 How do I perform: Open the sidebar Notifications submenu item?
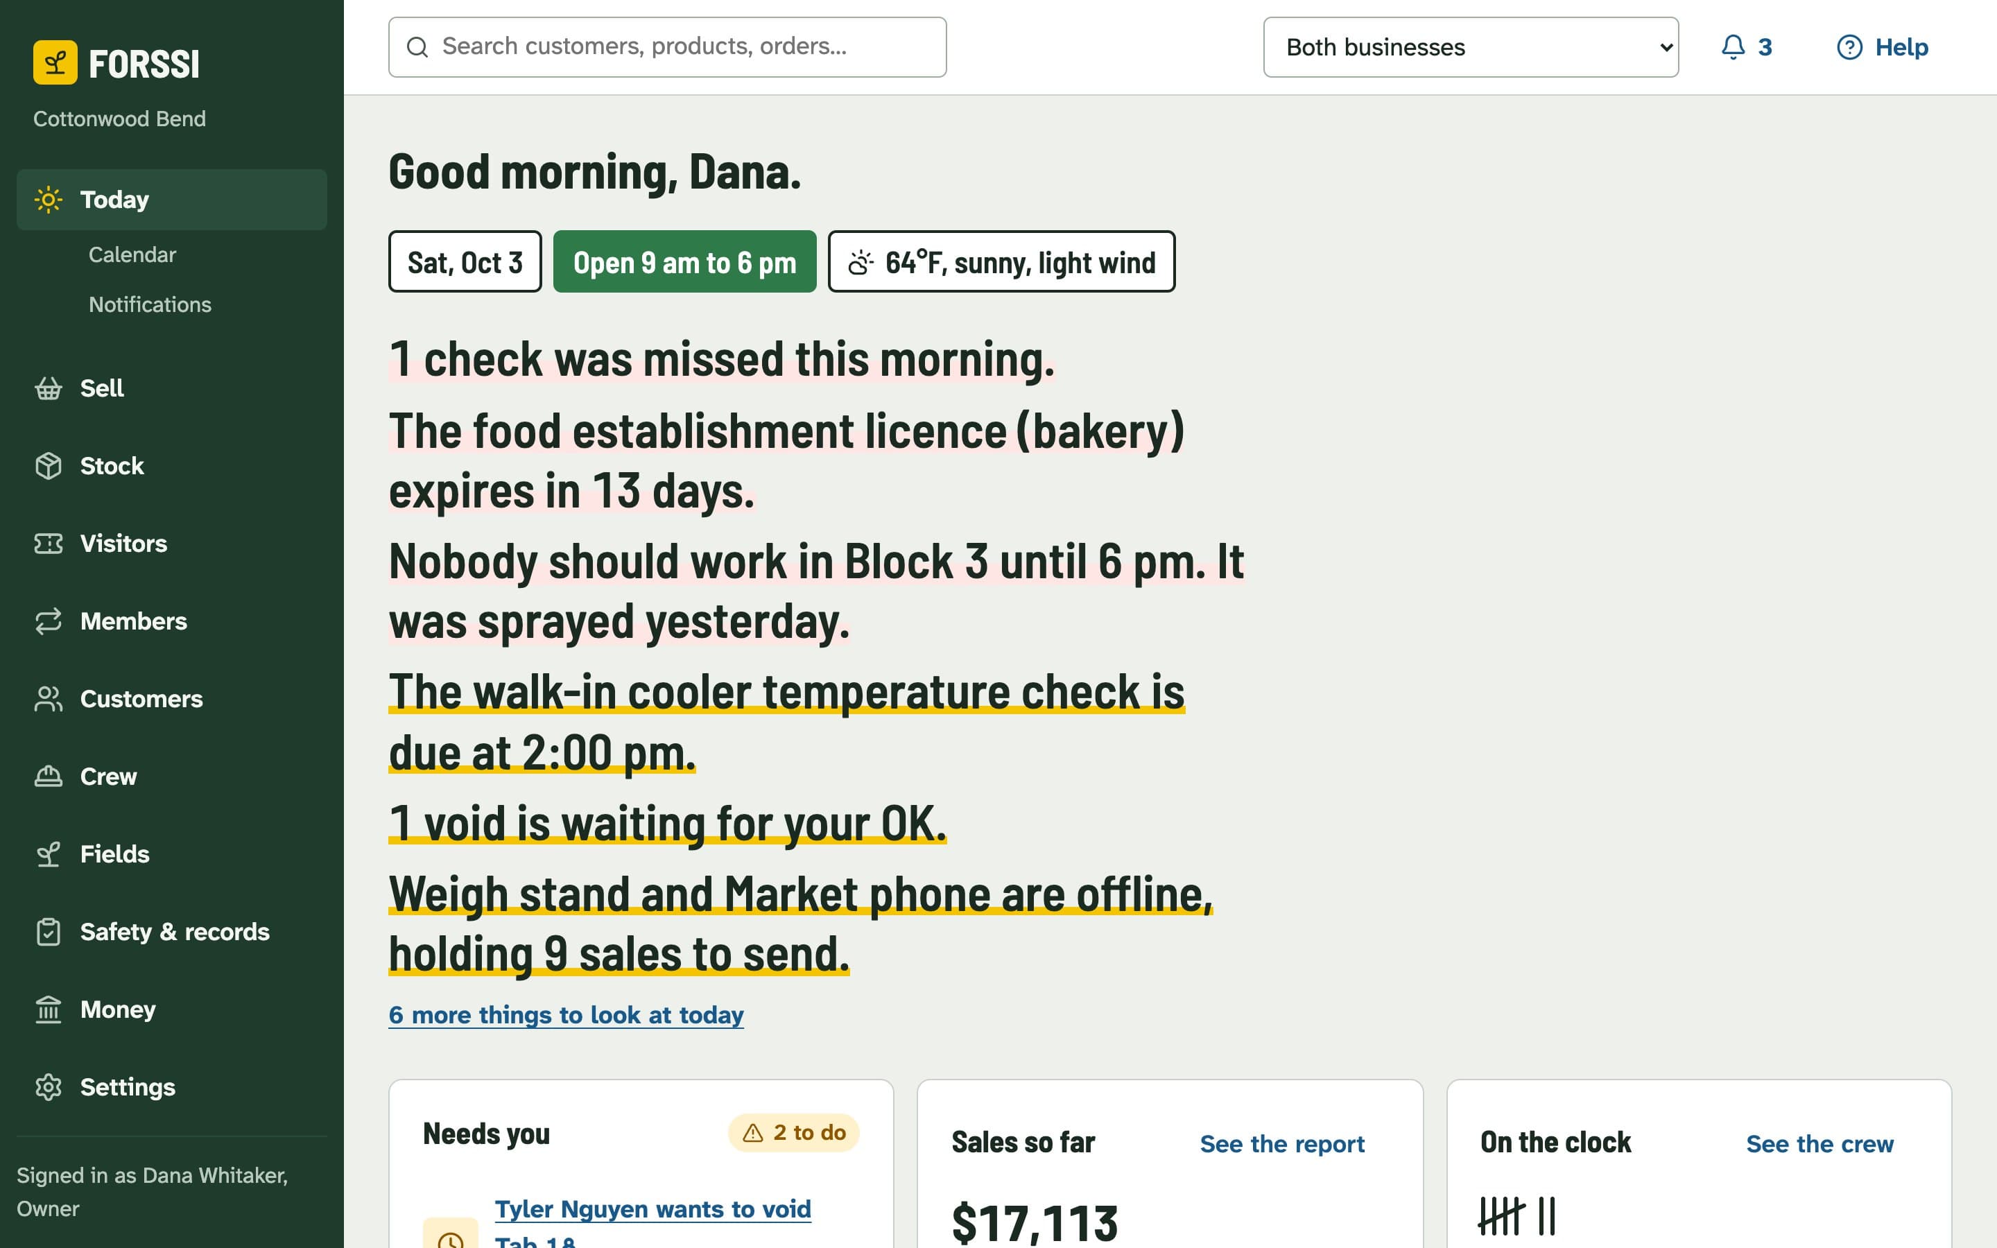point(150,304)
